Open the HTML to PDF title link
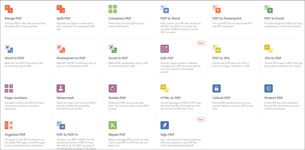Viewport: 305px width, 150px height. (171, 98)
